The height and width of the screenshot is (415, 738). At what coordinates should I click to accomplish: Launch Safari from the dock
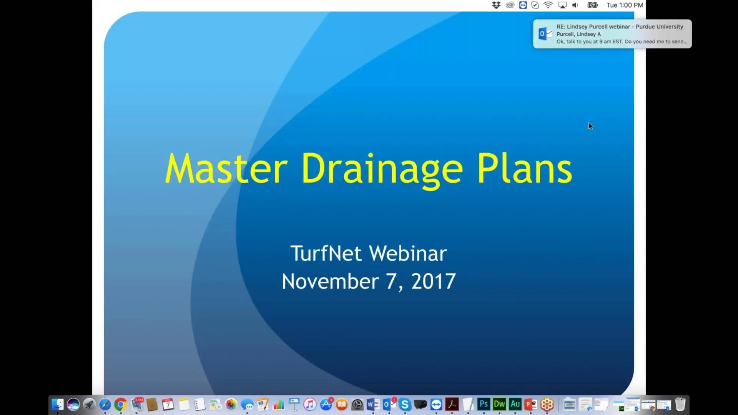click(x=105, y=404)
